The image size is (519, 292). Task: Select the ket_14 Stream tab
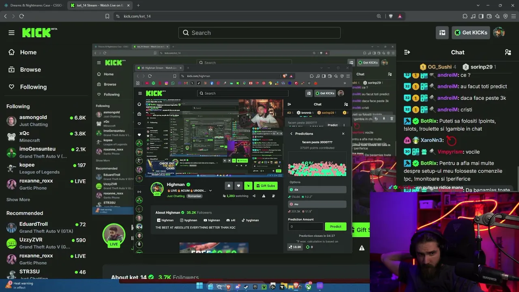click(100, 5)
